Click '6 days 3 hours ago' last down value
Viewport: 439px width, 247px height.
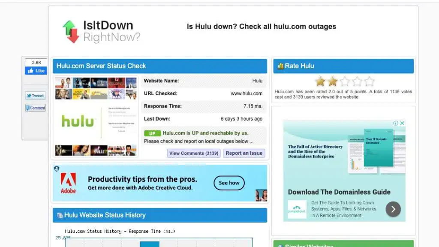pyautogui.click(x=241, y=119)
